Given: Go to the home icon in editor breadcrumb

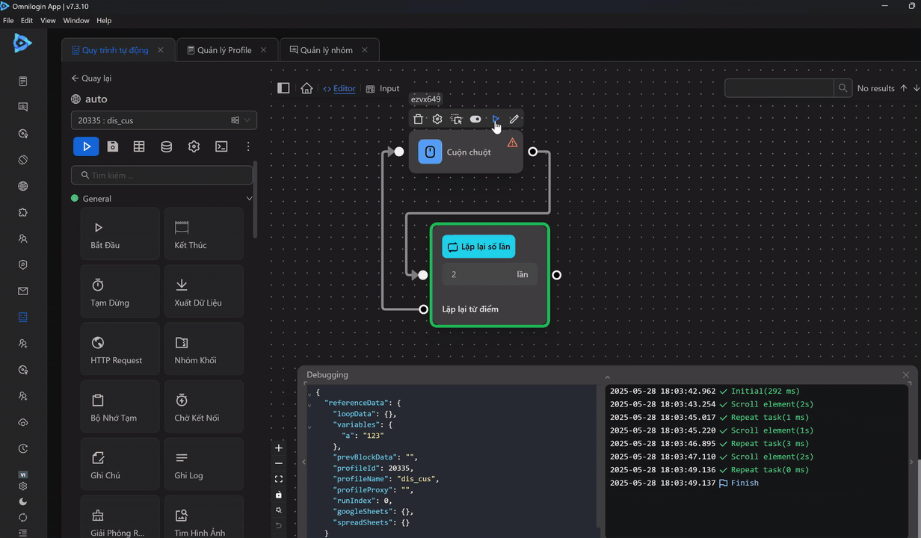Looking at the screenshot, I should click(x=307, y=88).
